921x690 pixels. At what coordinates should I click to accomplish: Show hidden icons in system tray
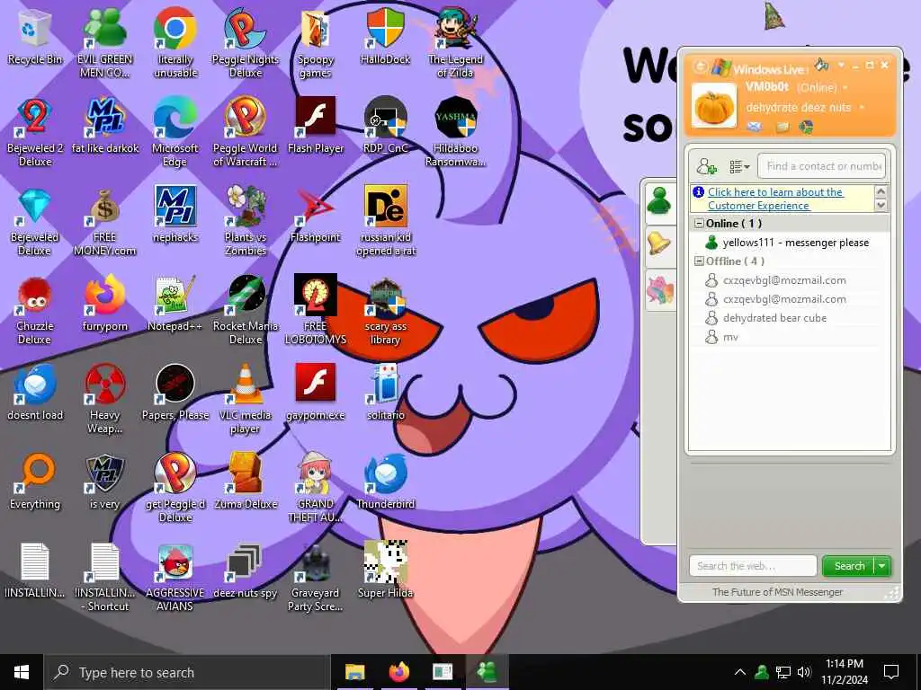point(740,672)
